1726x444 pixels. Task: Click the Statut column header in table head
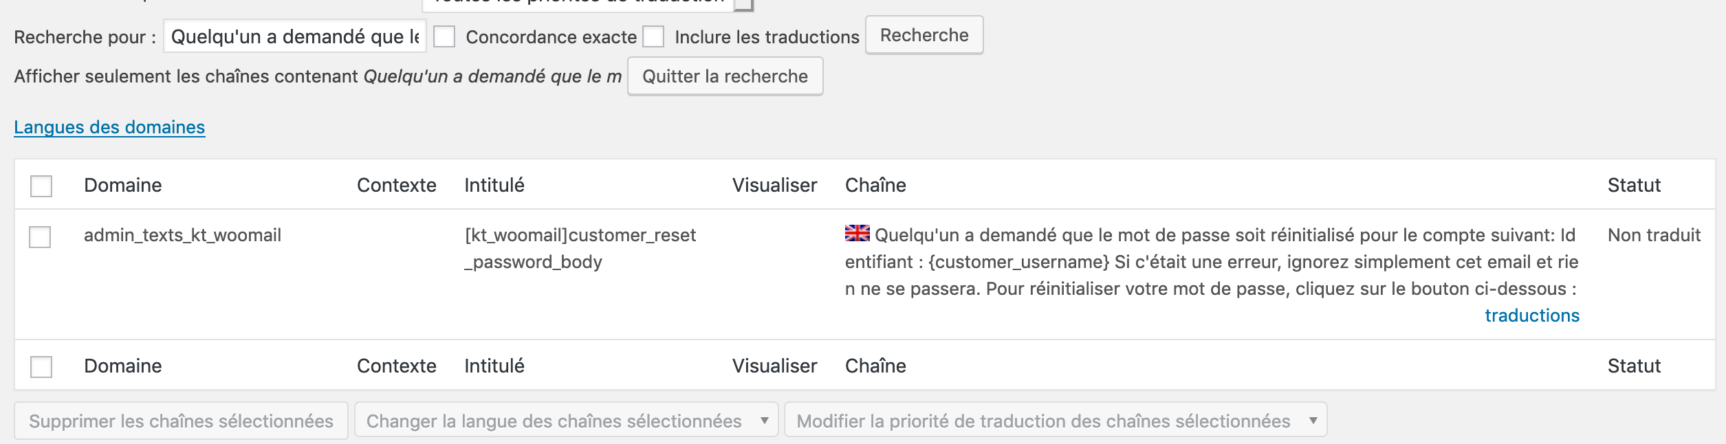tap(1633, 186)
